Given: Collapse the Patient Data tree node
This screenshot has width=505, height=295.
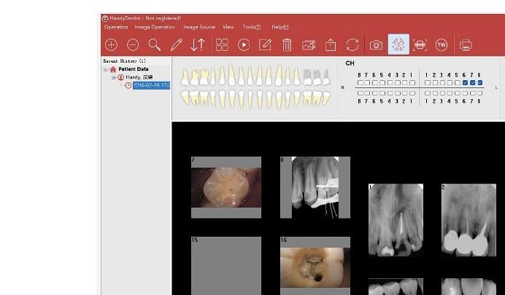Looking at the screenshot, I should pos(106,69).
